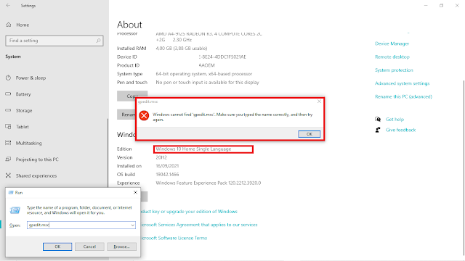Click the Shared experiences icon
465x261 pixels.
pos(8,175)
